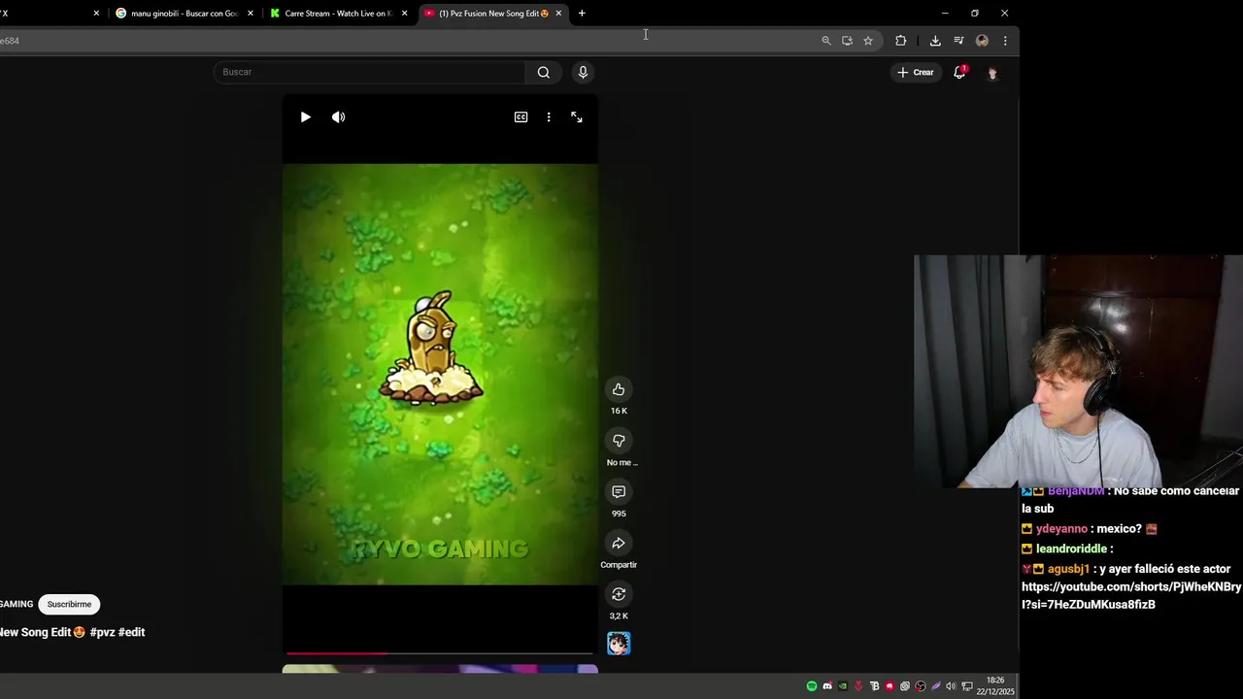
Task: Open the volume speaker in system tray
Action: point(951,686)
